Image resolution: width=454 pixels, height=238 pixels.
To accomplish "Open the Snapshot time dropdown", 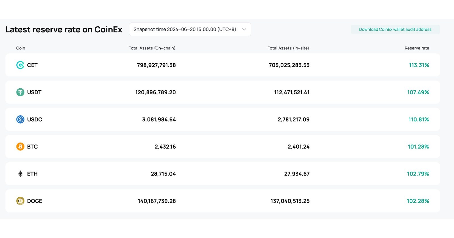I will 185,30.
